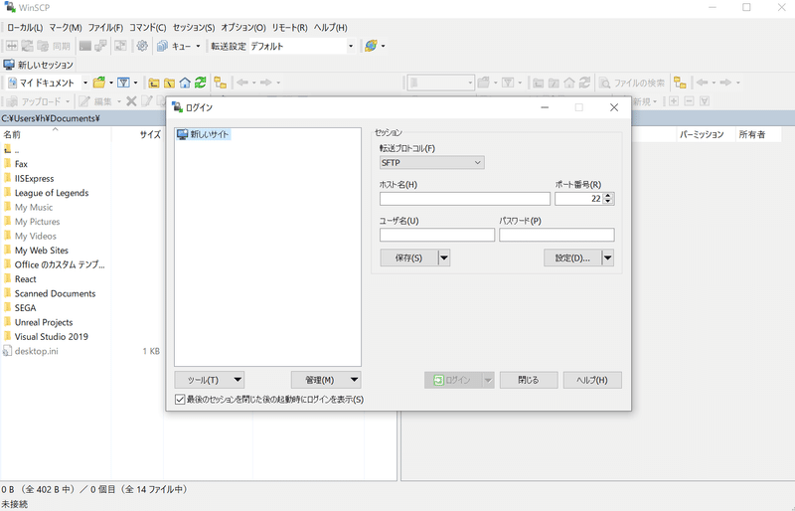The width and height of the screenshot is (795, 511).
Task: Click the remote plus select-files icon
Action: click(674, 101)
